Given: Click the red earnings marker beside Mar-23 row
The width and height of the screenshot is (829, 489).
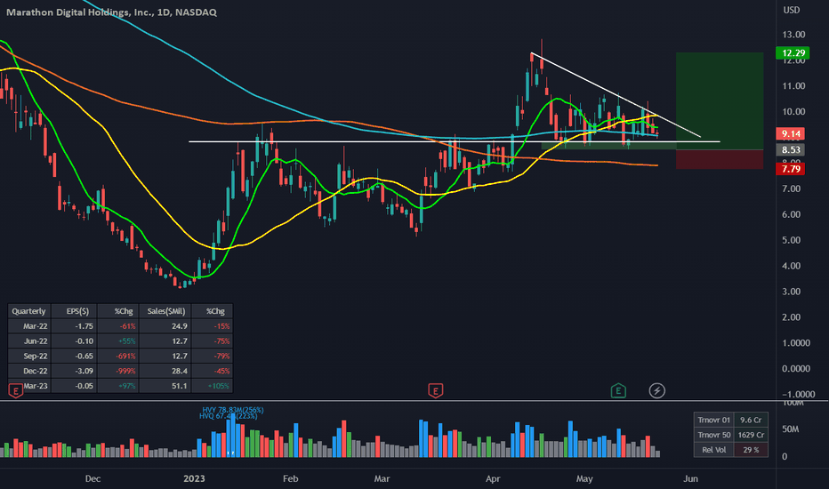Looking at the screenshot, I should point(15,391).
